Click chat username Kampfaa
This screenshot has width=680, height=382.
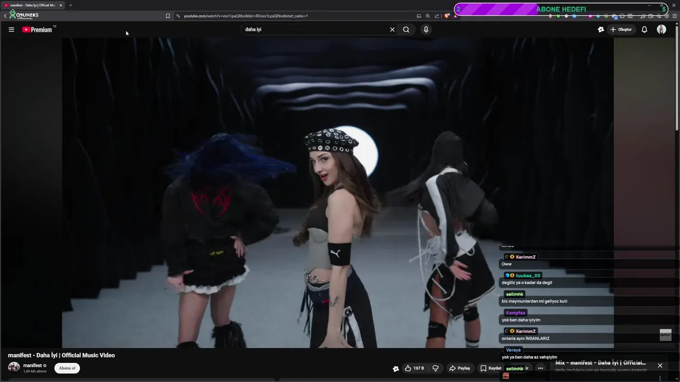[x=515, y=312]
